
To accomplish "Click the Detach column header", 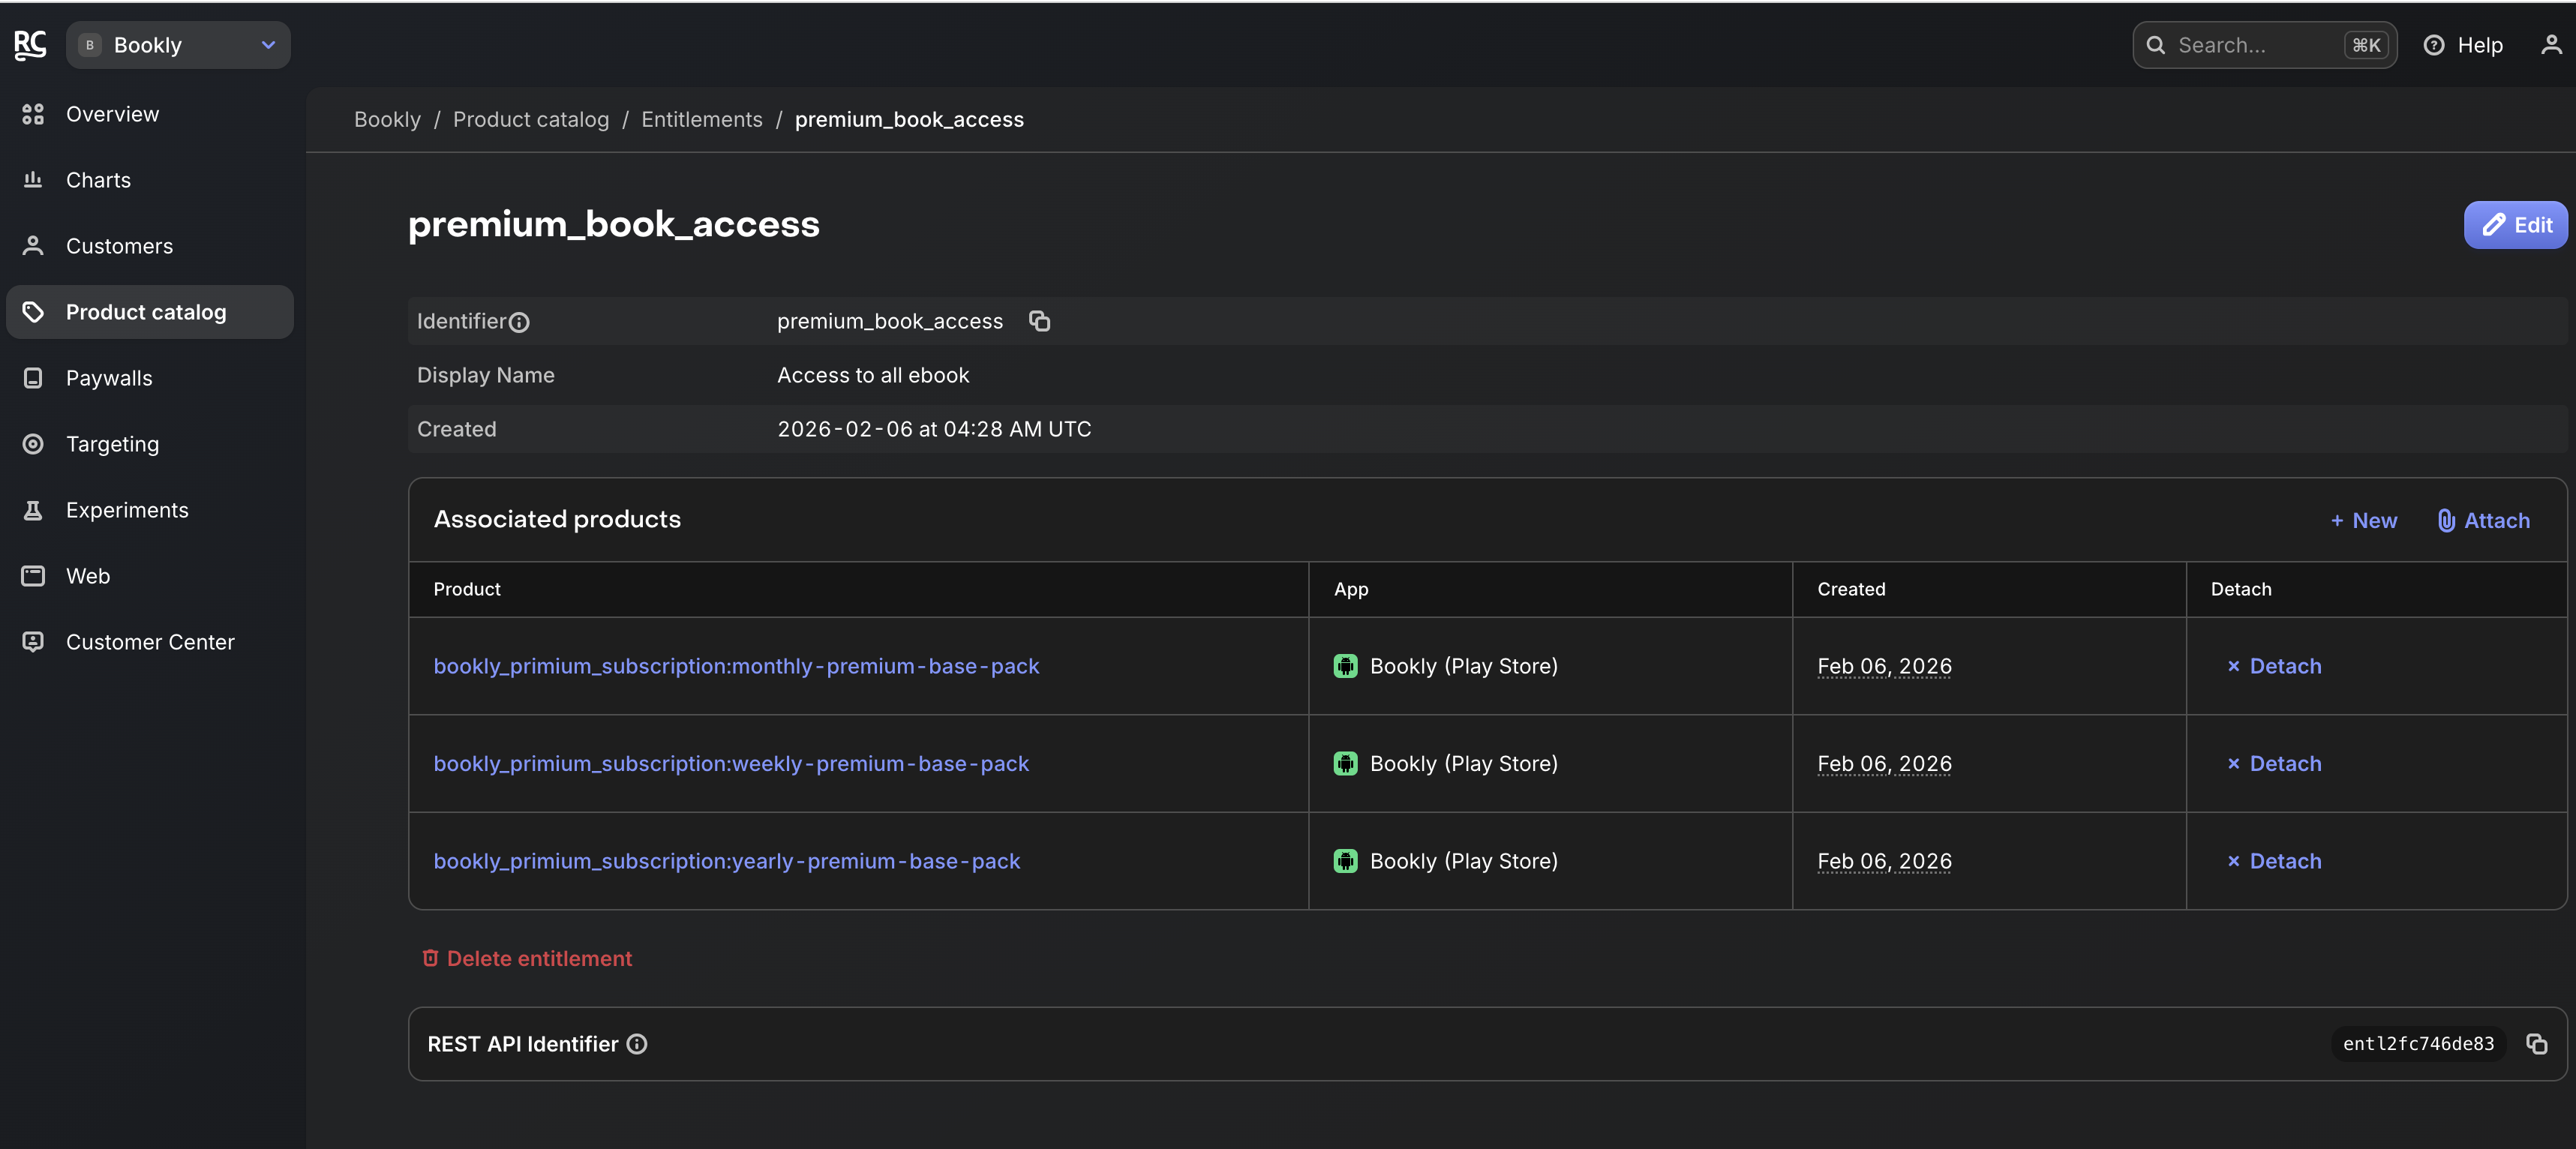I will pos(2241,589).
